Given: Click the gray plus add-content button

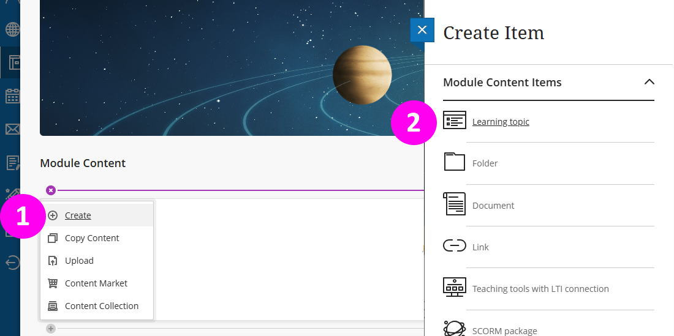Looking at the screenshot, I should tap(51, 329).
